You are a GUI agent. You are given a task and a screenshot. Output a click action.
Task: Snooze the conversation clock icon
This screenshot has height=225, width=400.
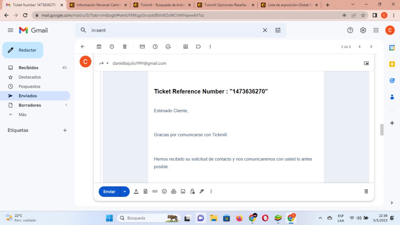point(155,46)
